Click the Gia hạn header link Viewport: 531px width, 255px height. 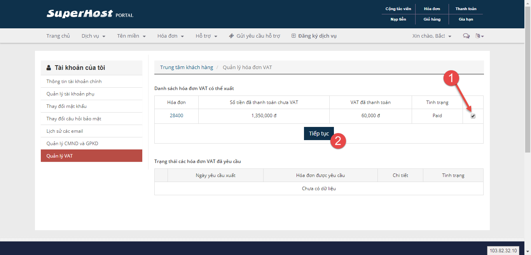pos(466,19)
